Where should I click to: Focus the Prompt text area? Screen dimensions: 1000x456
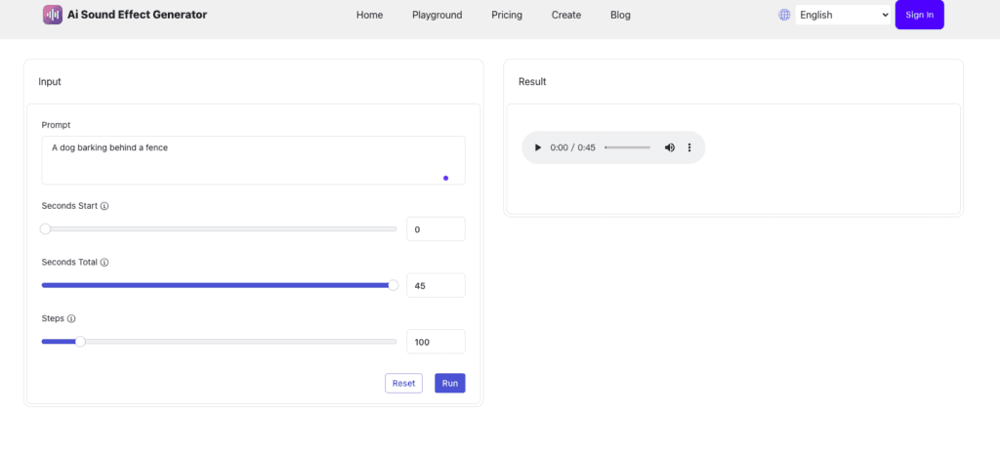pos(253,160)
